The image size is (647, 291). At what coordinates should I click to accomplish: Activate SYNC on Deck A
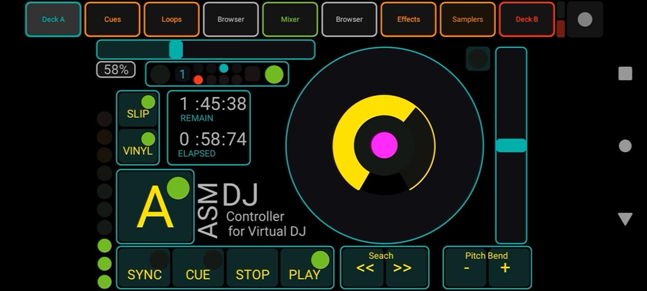(x=144, y=268)
